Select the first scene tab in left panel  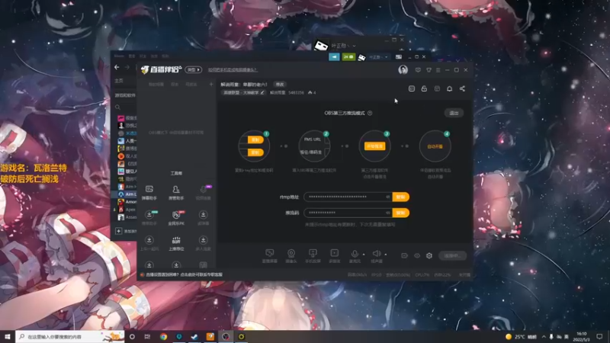pyautogui.click(x=156, y=85)
